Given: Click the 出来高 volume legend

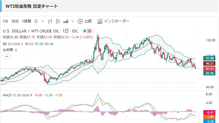Looking at the screenshot, I should tap(8, 50).
